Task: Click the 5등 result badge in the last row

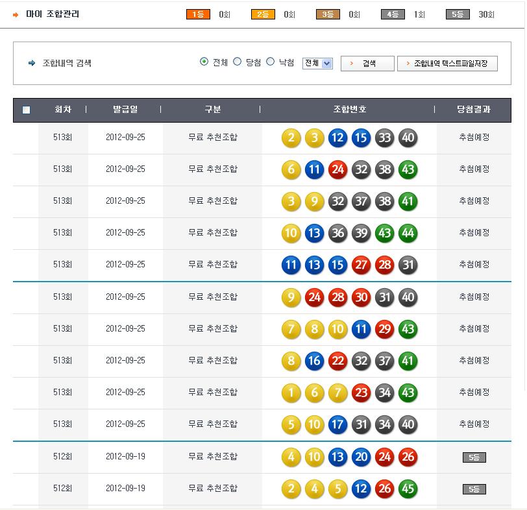Action: [474, 489]
